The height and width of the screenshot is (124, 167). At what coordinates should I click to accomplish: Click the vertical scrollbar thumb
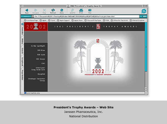coord(146,47)
